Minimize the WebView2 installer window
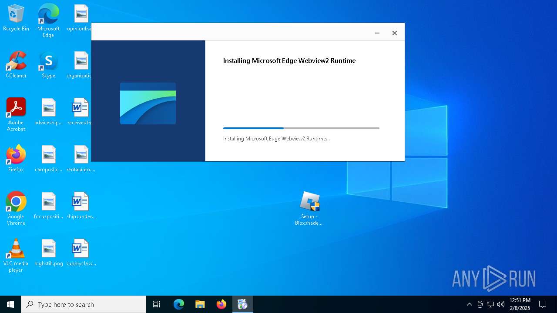557x313 pixels. coord(377,33)
